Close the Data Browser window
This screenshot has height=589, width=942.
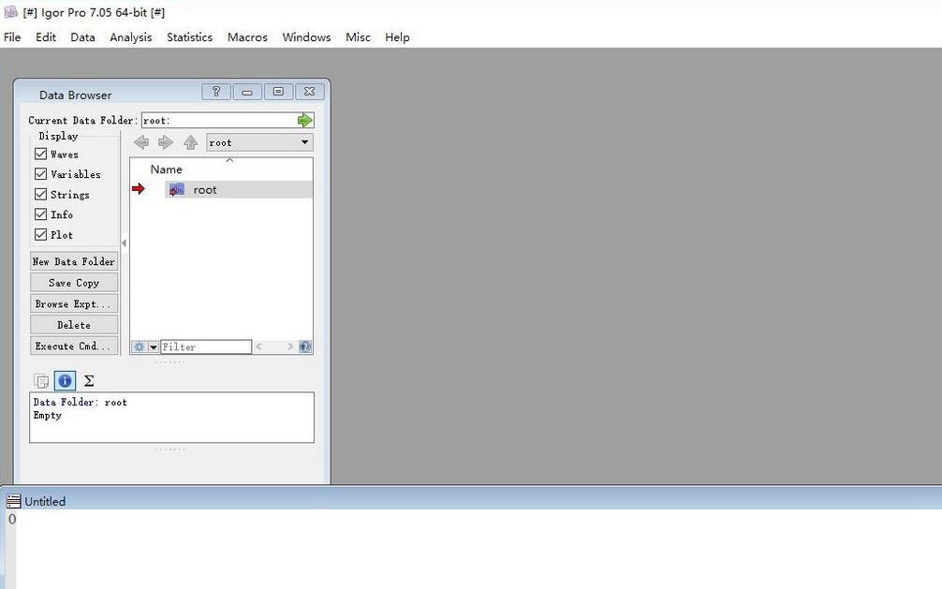point(309,92)
